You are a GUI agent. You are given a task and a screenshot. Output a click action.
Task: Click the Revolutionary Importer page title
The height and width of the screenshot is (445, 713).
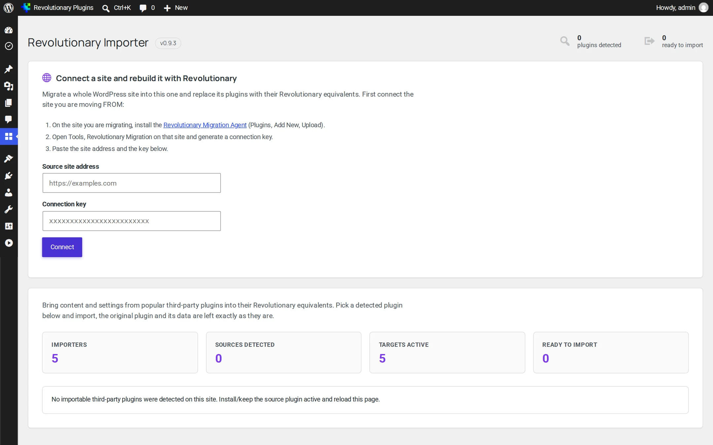click(88, 43)
